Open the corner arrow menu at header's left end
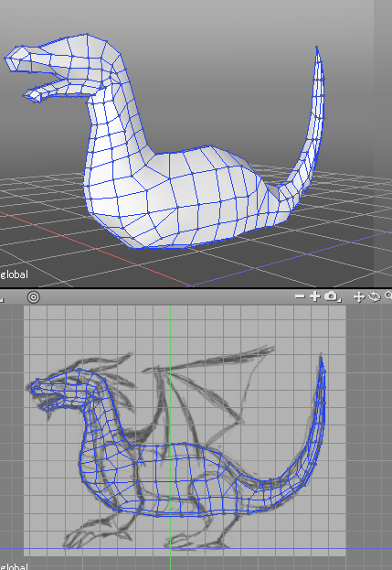Image resolution: width=392 pixels, height=570 pixels. pyautogui.click(x=2, y=300)
